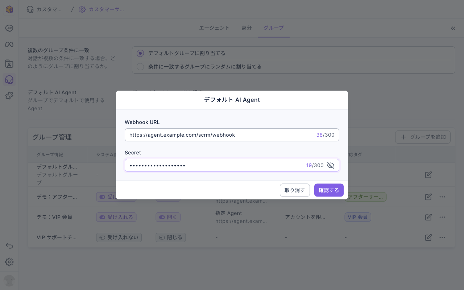Toggle 開く switch for デモ：VIP 会員
Viewport: 464px width, 290px height.
coord(168,217)
